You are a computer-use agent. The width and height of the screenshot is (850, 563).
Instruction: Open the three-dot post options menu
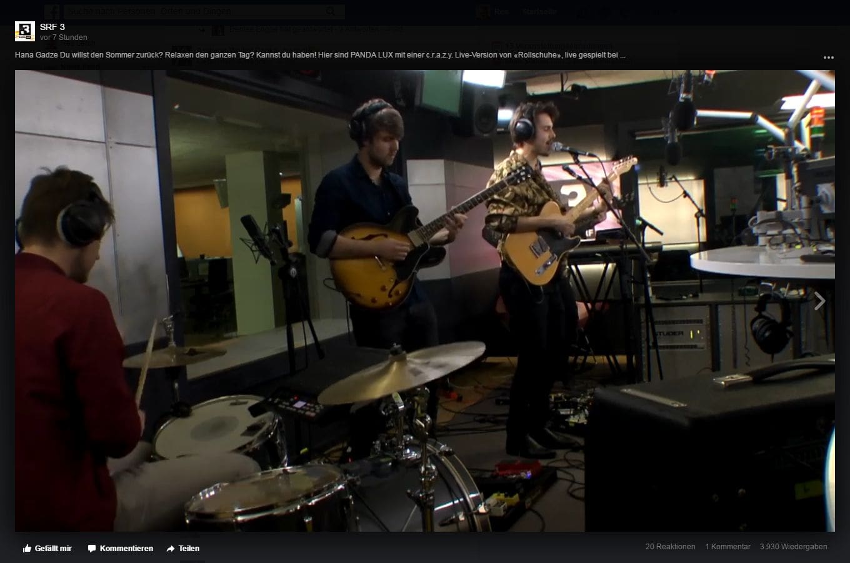pos(828,58)
